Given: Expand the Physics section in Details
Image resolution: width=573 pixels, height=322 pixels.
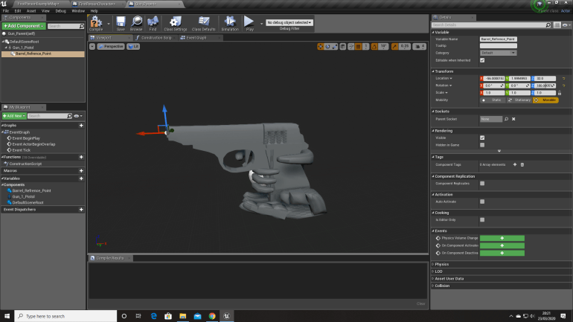Looking at the screenshot, I should point(441,264).
